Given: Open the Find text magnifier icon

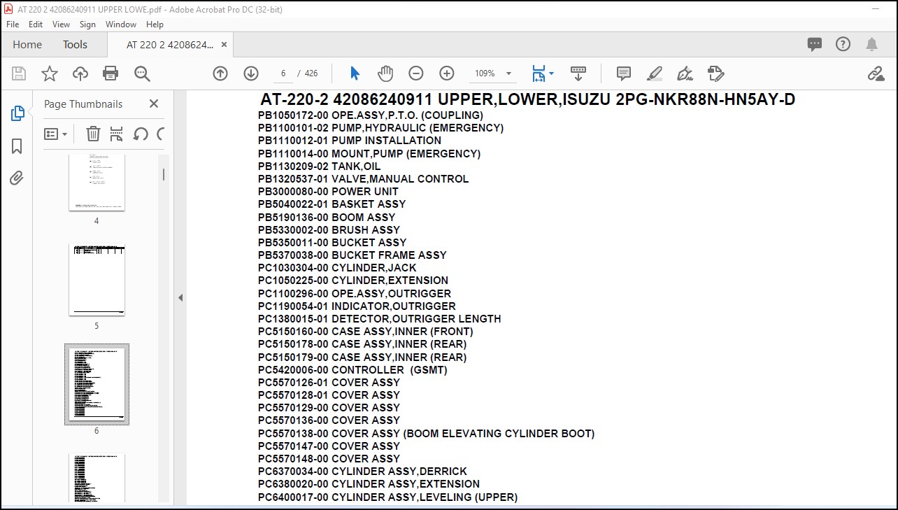Looking at the screenshot, I should click(142, 73).
